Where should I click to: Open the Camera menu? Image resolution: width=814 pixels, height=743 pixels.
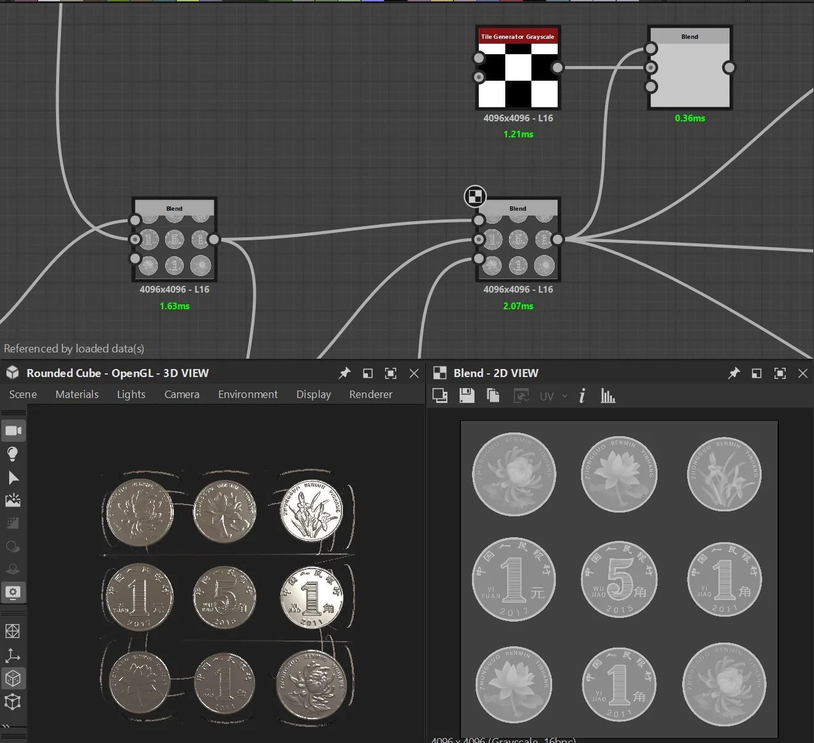click(182, 394)
